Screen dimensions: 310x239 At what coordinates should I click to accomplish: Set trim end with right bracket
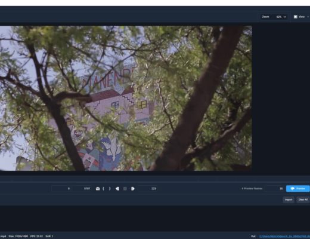tap(110, 189)
